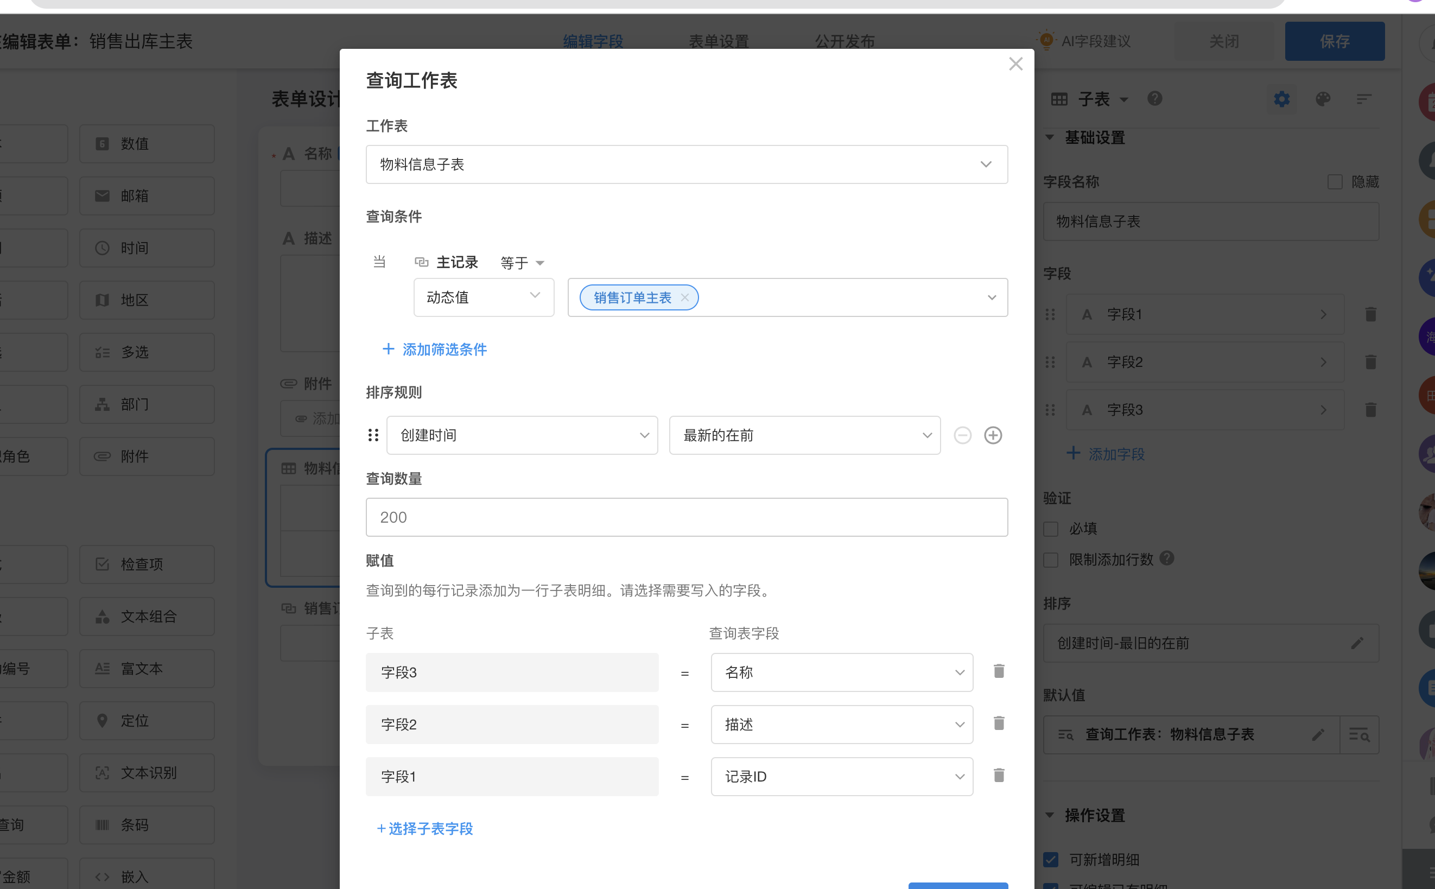This screenshot has width=1435, height=889.
Task: Edit default value pencil icon for 查询工作表
Action: point(1318,734)
